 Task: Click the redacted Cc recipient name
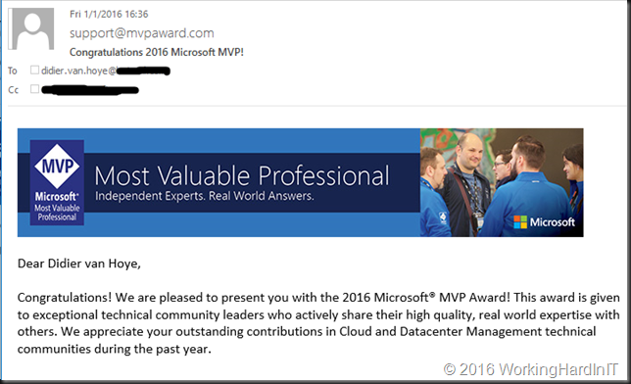[90, 90]
